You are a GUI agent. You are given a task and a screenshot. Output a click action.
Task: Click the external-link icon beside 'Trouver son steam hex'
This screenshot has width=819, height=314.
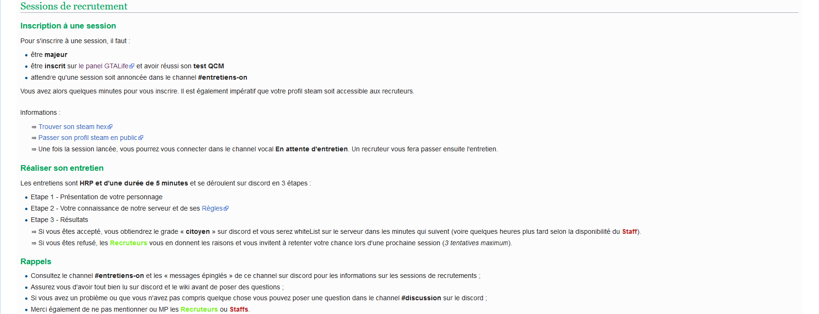point(110,127)
